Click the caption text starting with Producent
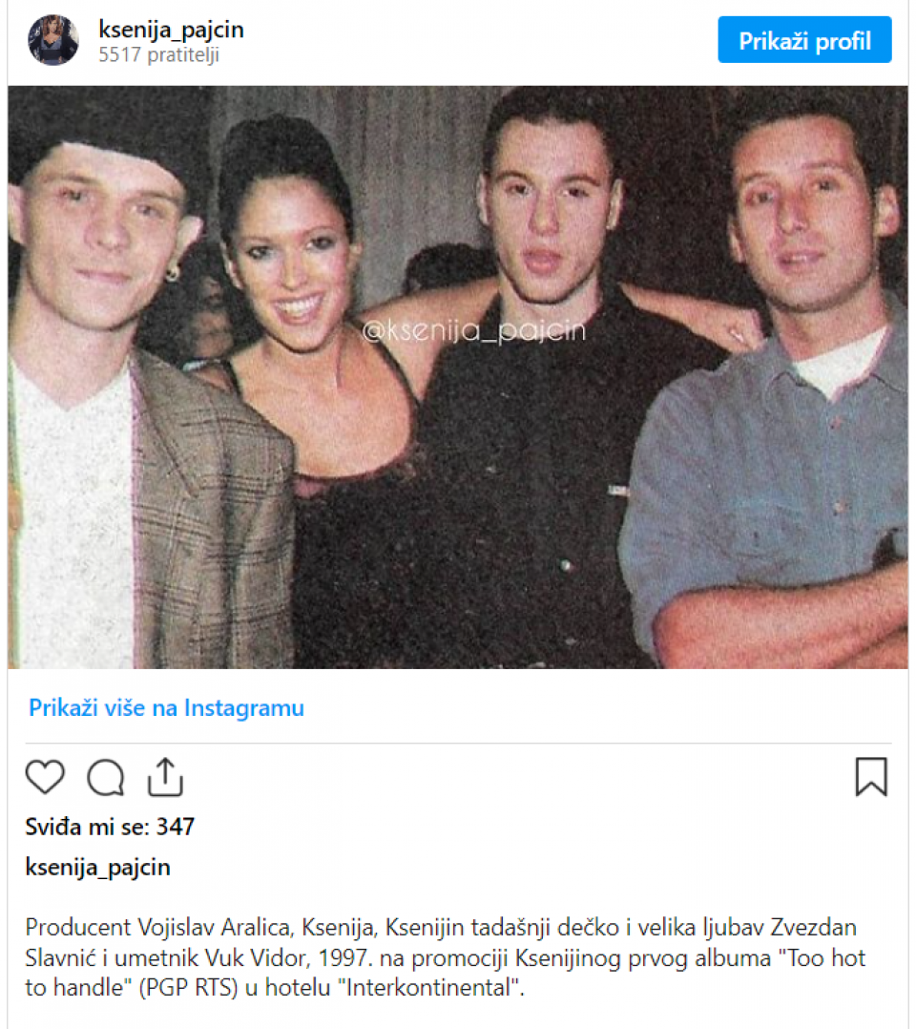Viewport: 916px width, 1029px height. click(x=445, y=956)
